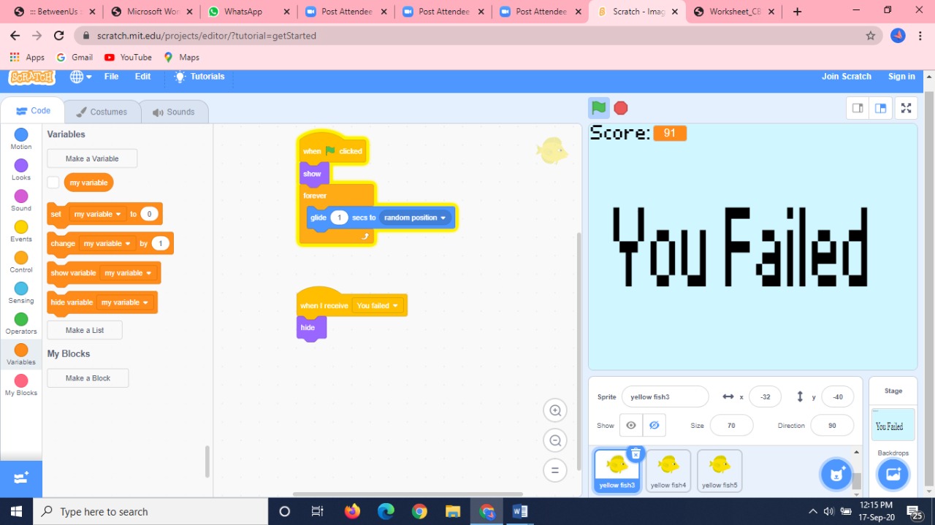The image size is (935, 525).
Task: Select the Looks blocks category
Action: point(21,169)
